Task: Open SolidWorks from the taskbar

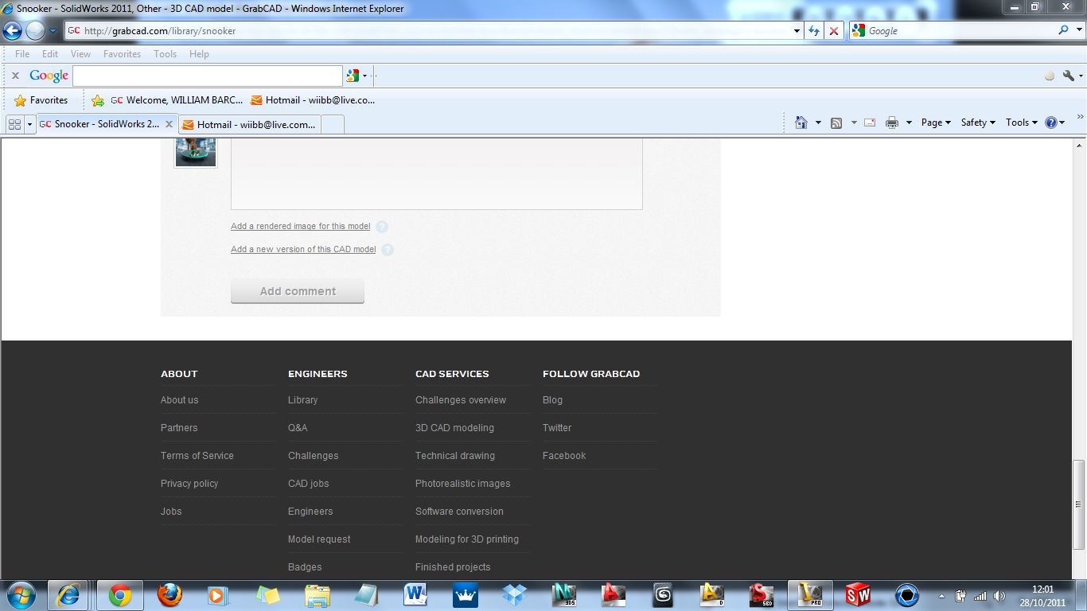Action: (x=858, y=595)
